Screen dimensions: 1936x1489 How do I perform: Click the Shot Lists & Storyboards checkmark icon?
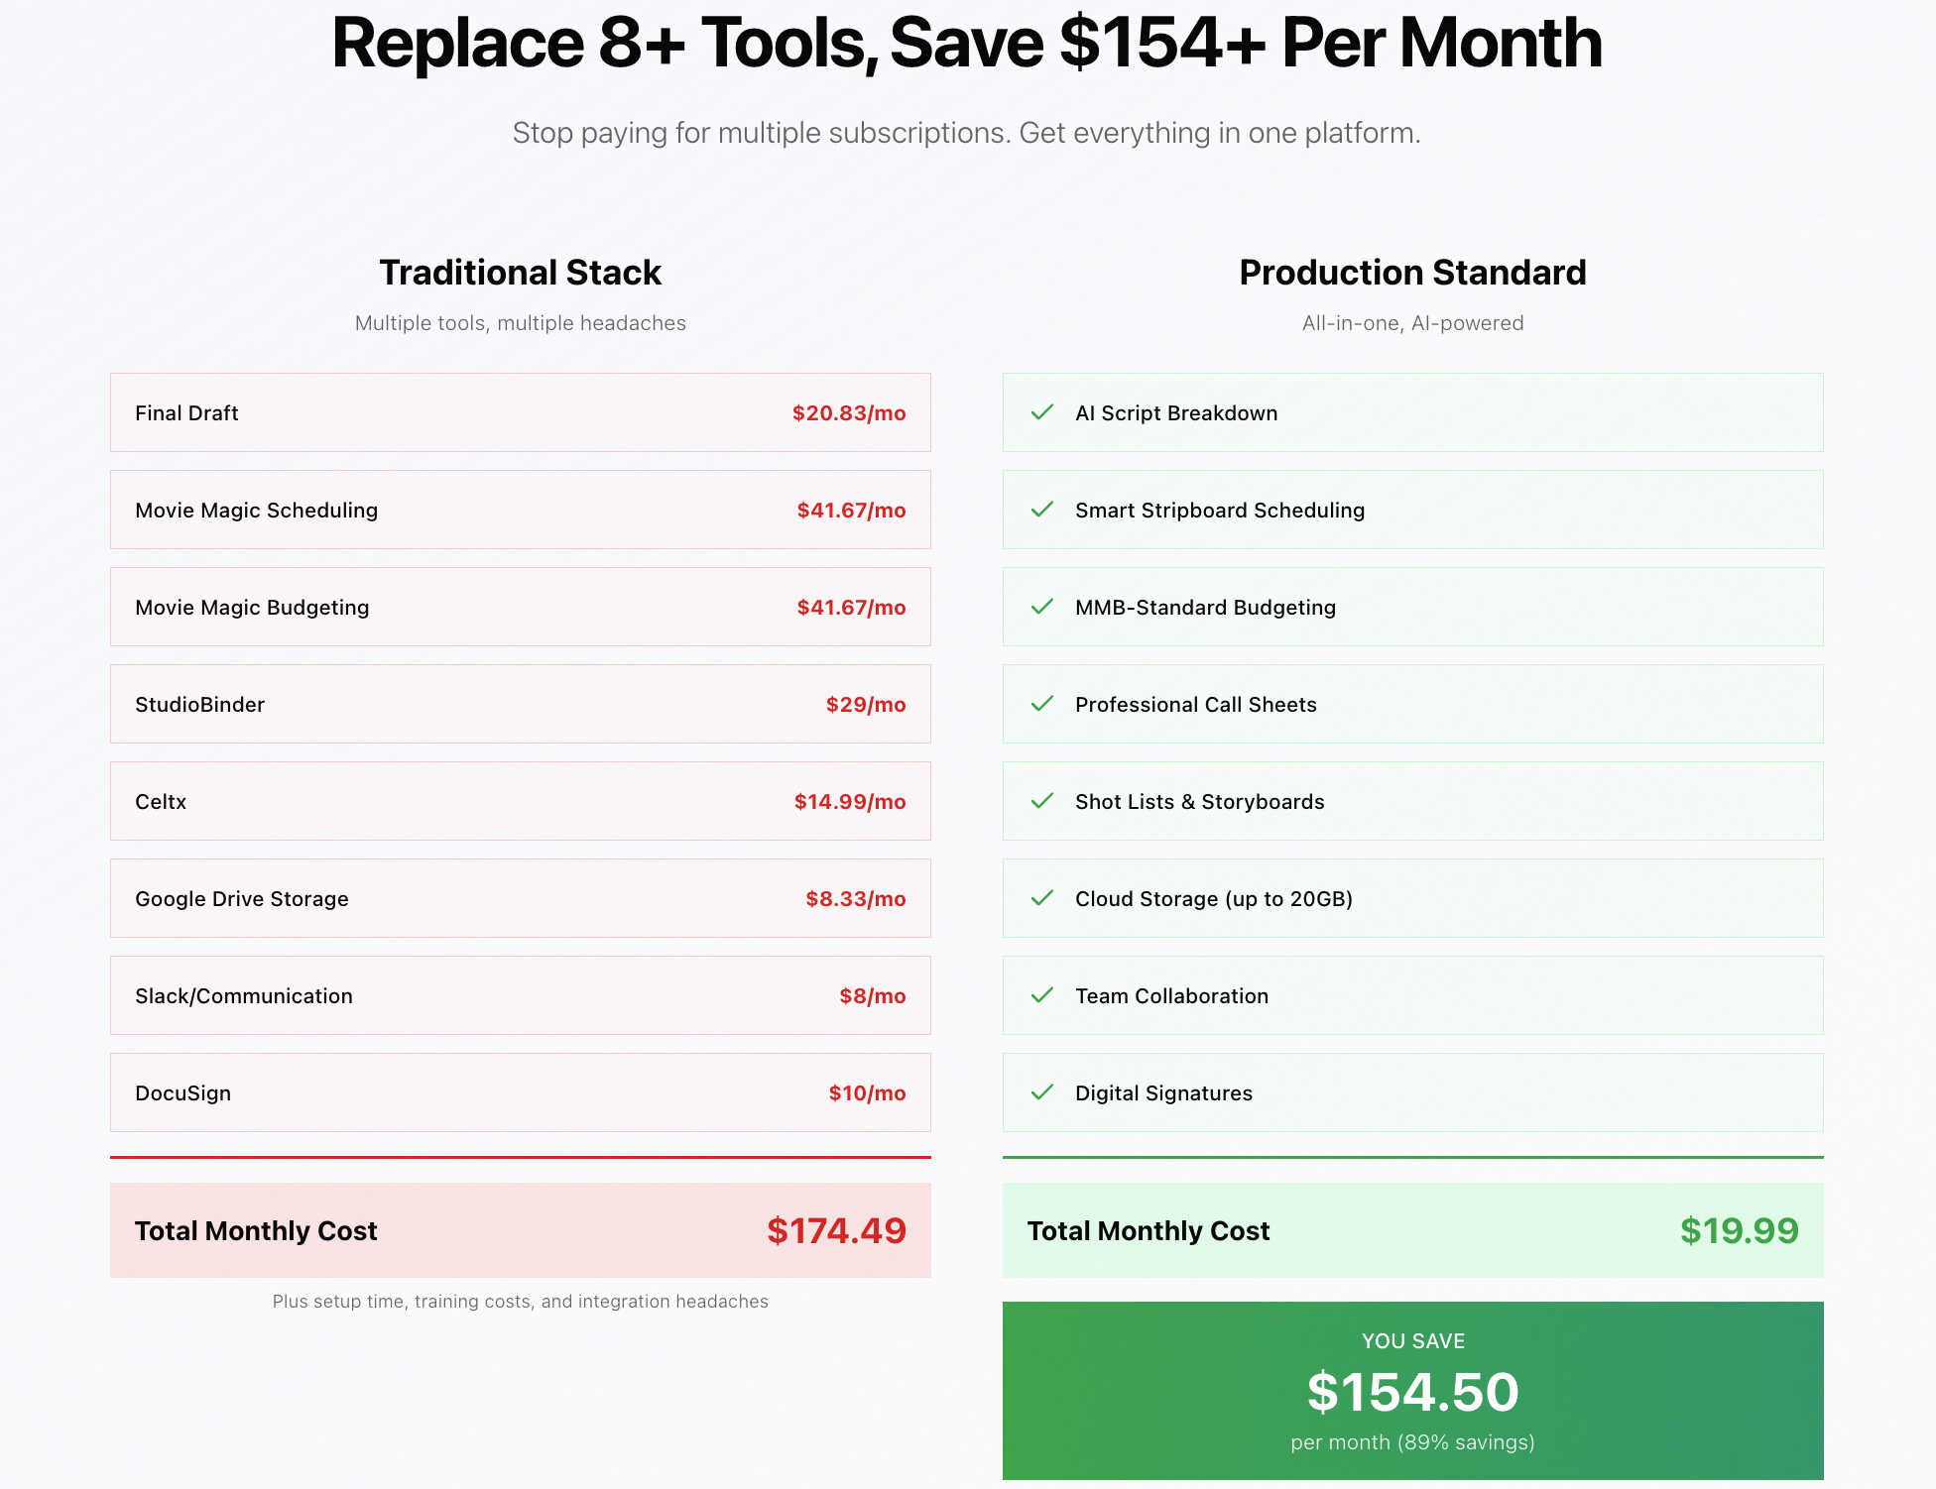(x=1041, y=801)
